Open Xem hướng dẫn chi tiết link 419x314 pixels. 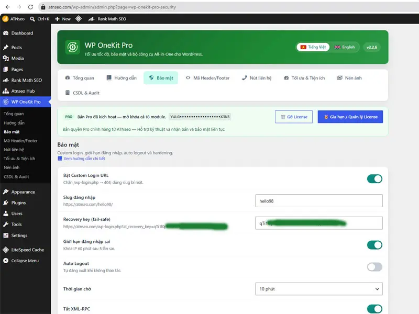coord(81,159)
